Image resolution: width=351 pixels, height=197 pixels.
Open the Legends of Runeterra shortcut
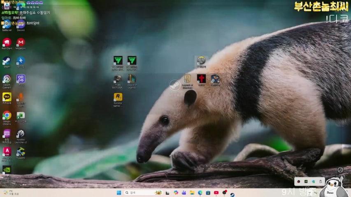[x=188, y=79]
